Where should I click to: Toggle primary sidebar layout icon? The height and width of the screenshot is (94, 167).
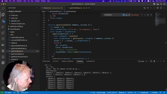point(154,4)
